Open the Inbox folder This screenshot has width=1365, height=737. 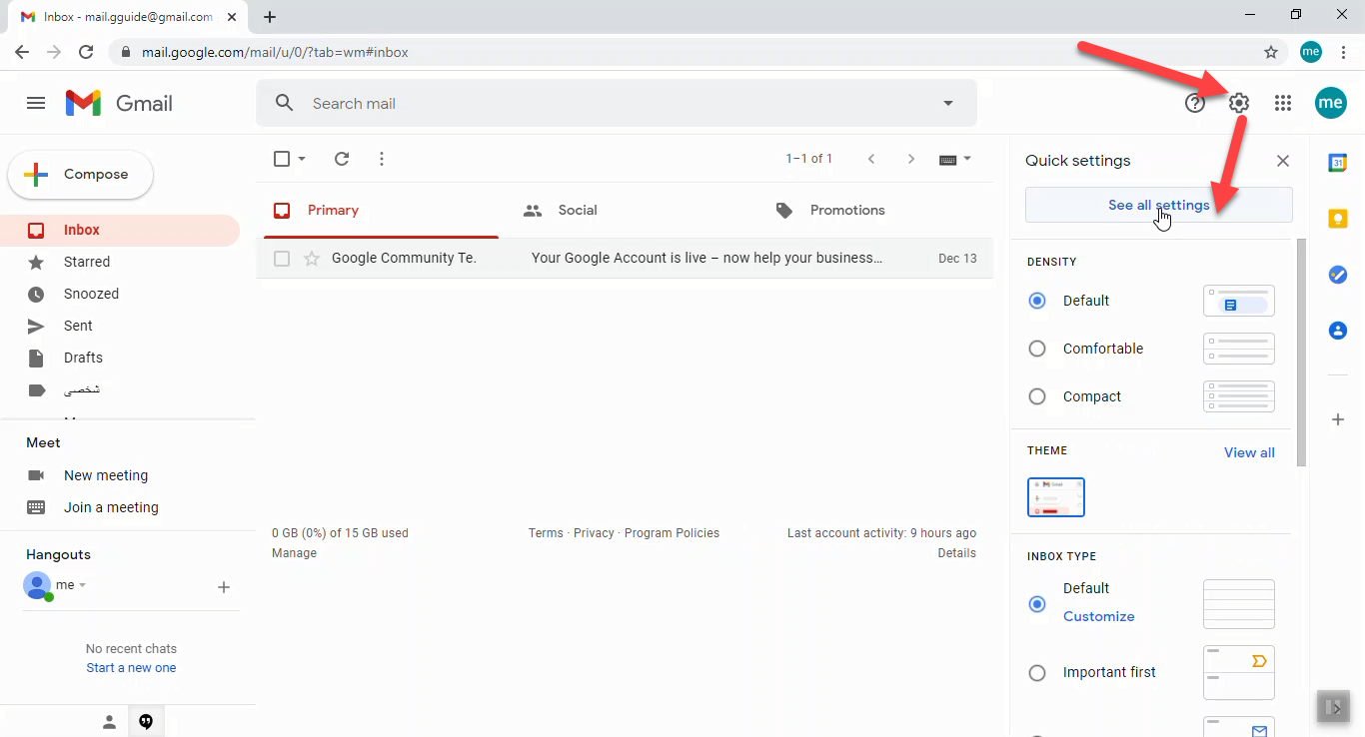click(120, 230)
